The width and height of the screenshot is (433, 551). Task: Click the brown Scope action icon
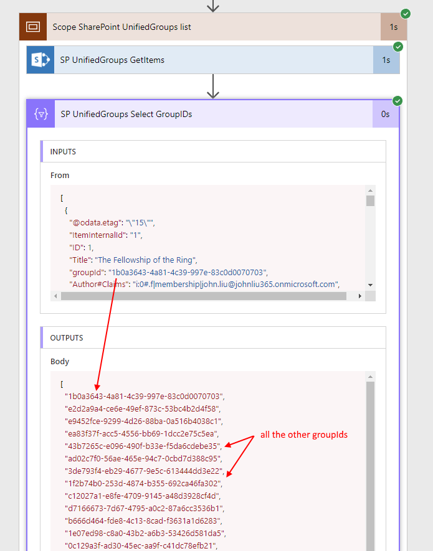(x=33, y=27)
